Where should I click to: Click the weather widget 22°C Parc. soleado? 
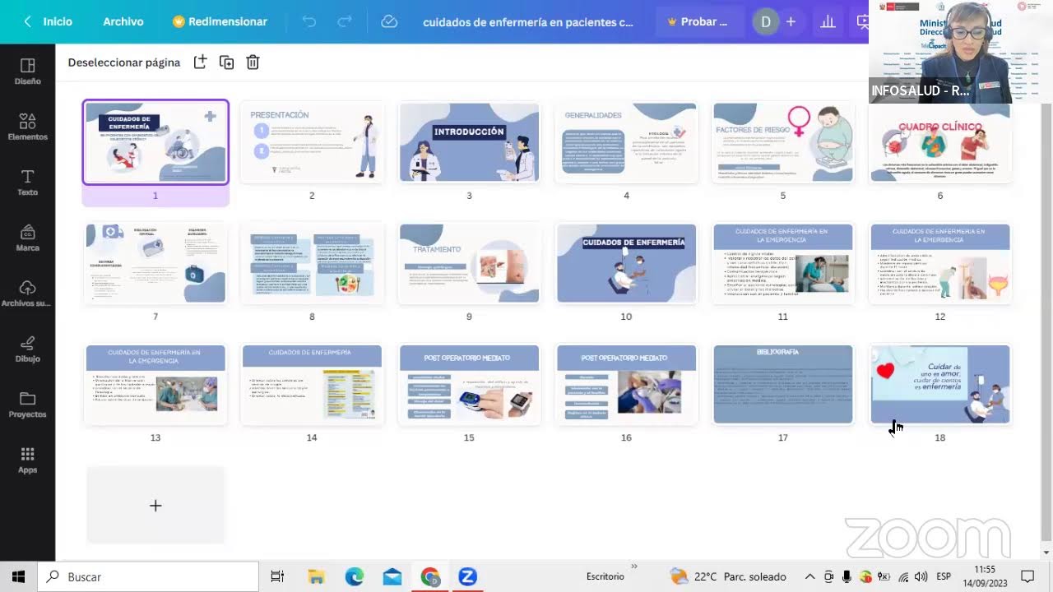[x=728, y=576]
